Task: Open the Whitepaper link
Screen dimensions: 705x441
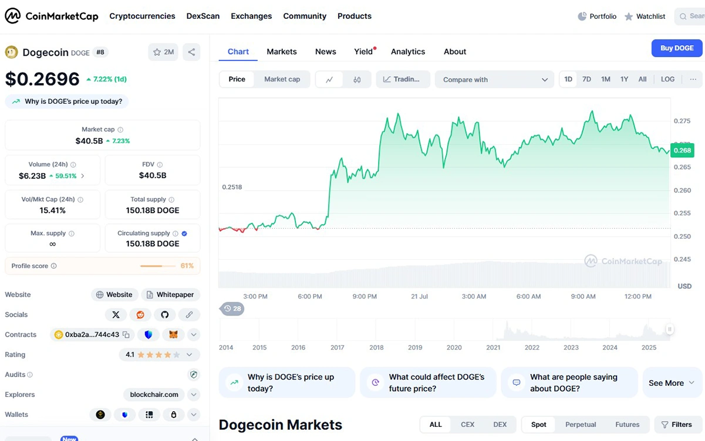Action: tap(170, 295)
